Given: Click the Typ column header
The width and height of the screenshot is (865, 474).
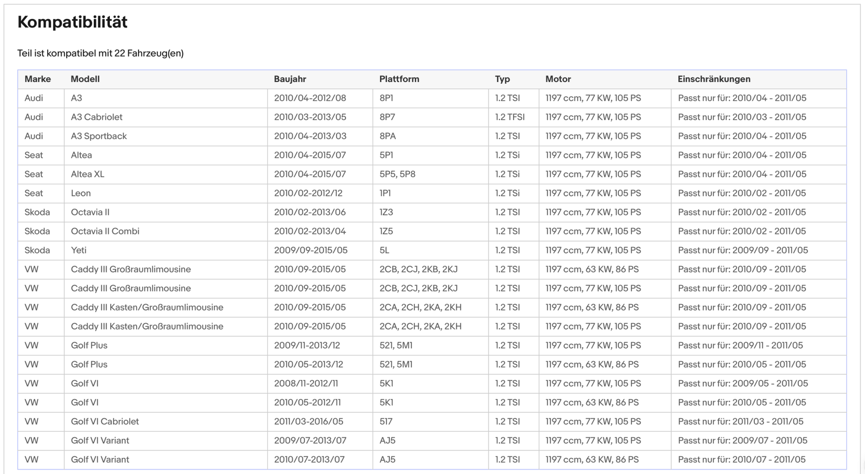Looking at the screenshot, I should point(502,79).
